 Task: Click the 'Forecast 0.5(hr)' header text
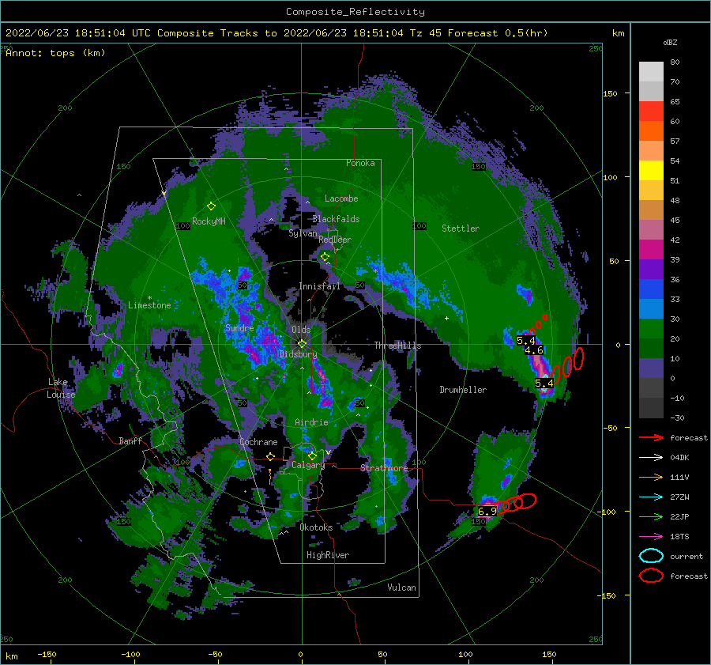point(498,33)
